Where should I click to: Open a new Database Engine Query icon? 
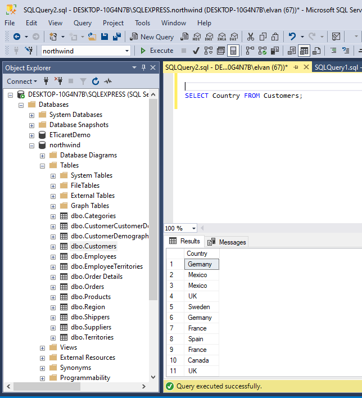[184, 37]
